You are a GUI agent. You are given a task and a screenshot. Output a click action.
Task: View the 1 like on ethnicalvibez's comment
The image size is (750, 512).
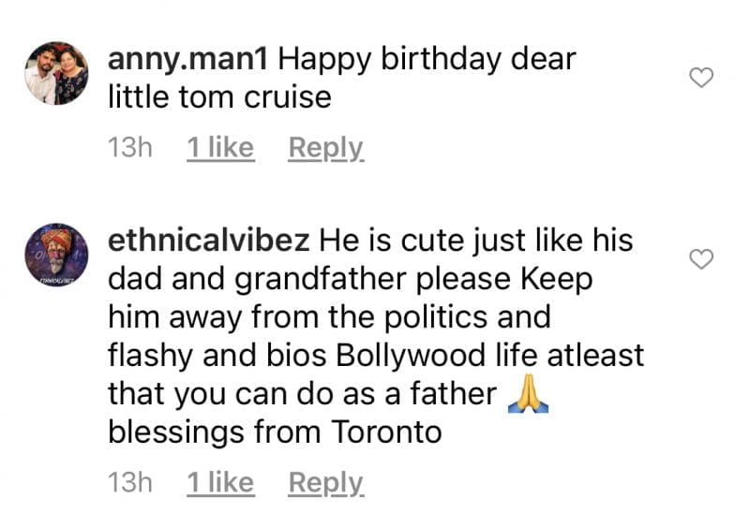[220, 482]
